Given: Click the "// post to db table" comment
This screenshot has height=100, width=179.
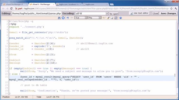Looking at the screenshot, I should pyautogui.click(x=34, y=85).
